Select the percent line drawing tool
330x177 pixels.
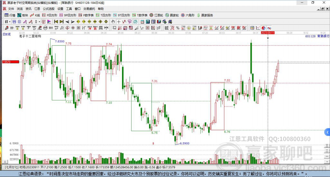(x=178, y=28)
